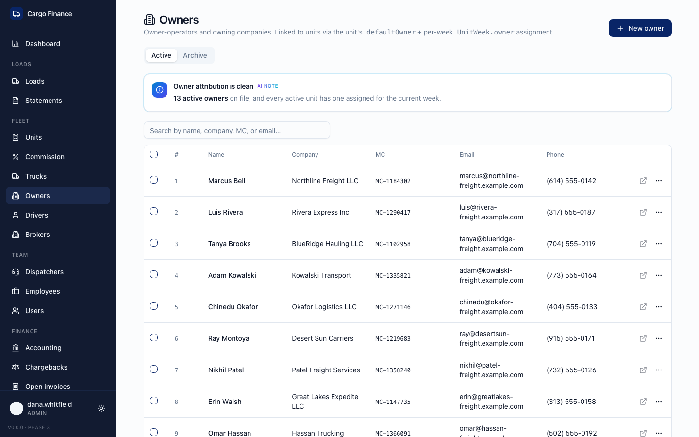Check the Luis Rivera row checkbox
Viewport: 699px width, 437px height.
coord(154,211)
